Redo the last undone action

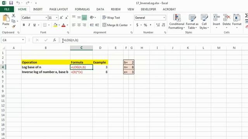click(28, 3)
